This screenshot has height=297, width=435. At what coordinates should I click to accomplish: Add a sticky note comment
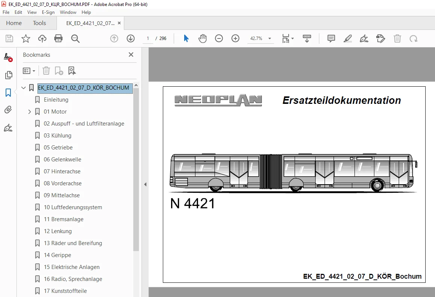tap(331, 38)
